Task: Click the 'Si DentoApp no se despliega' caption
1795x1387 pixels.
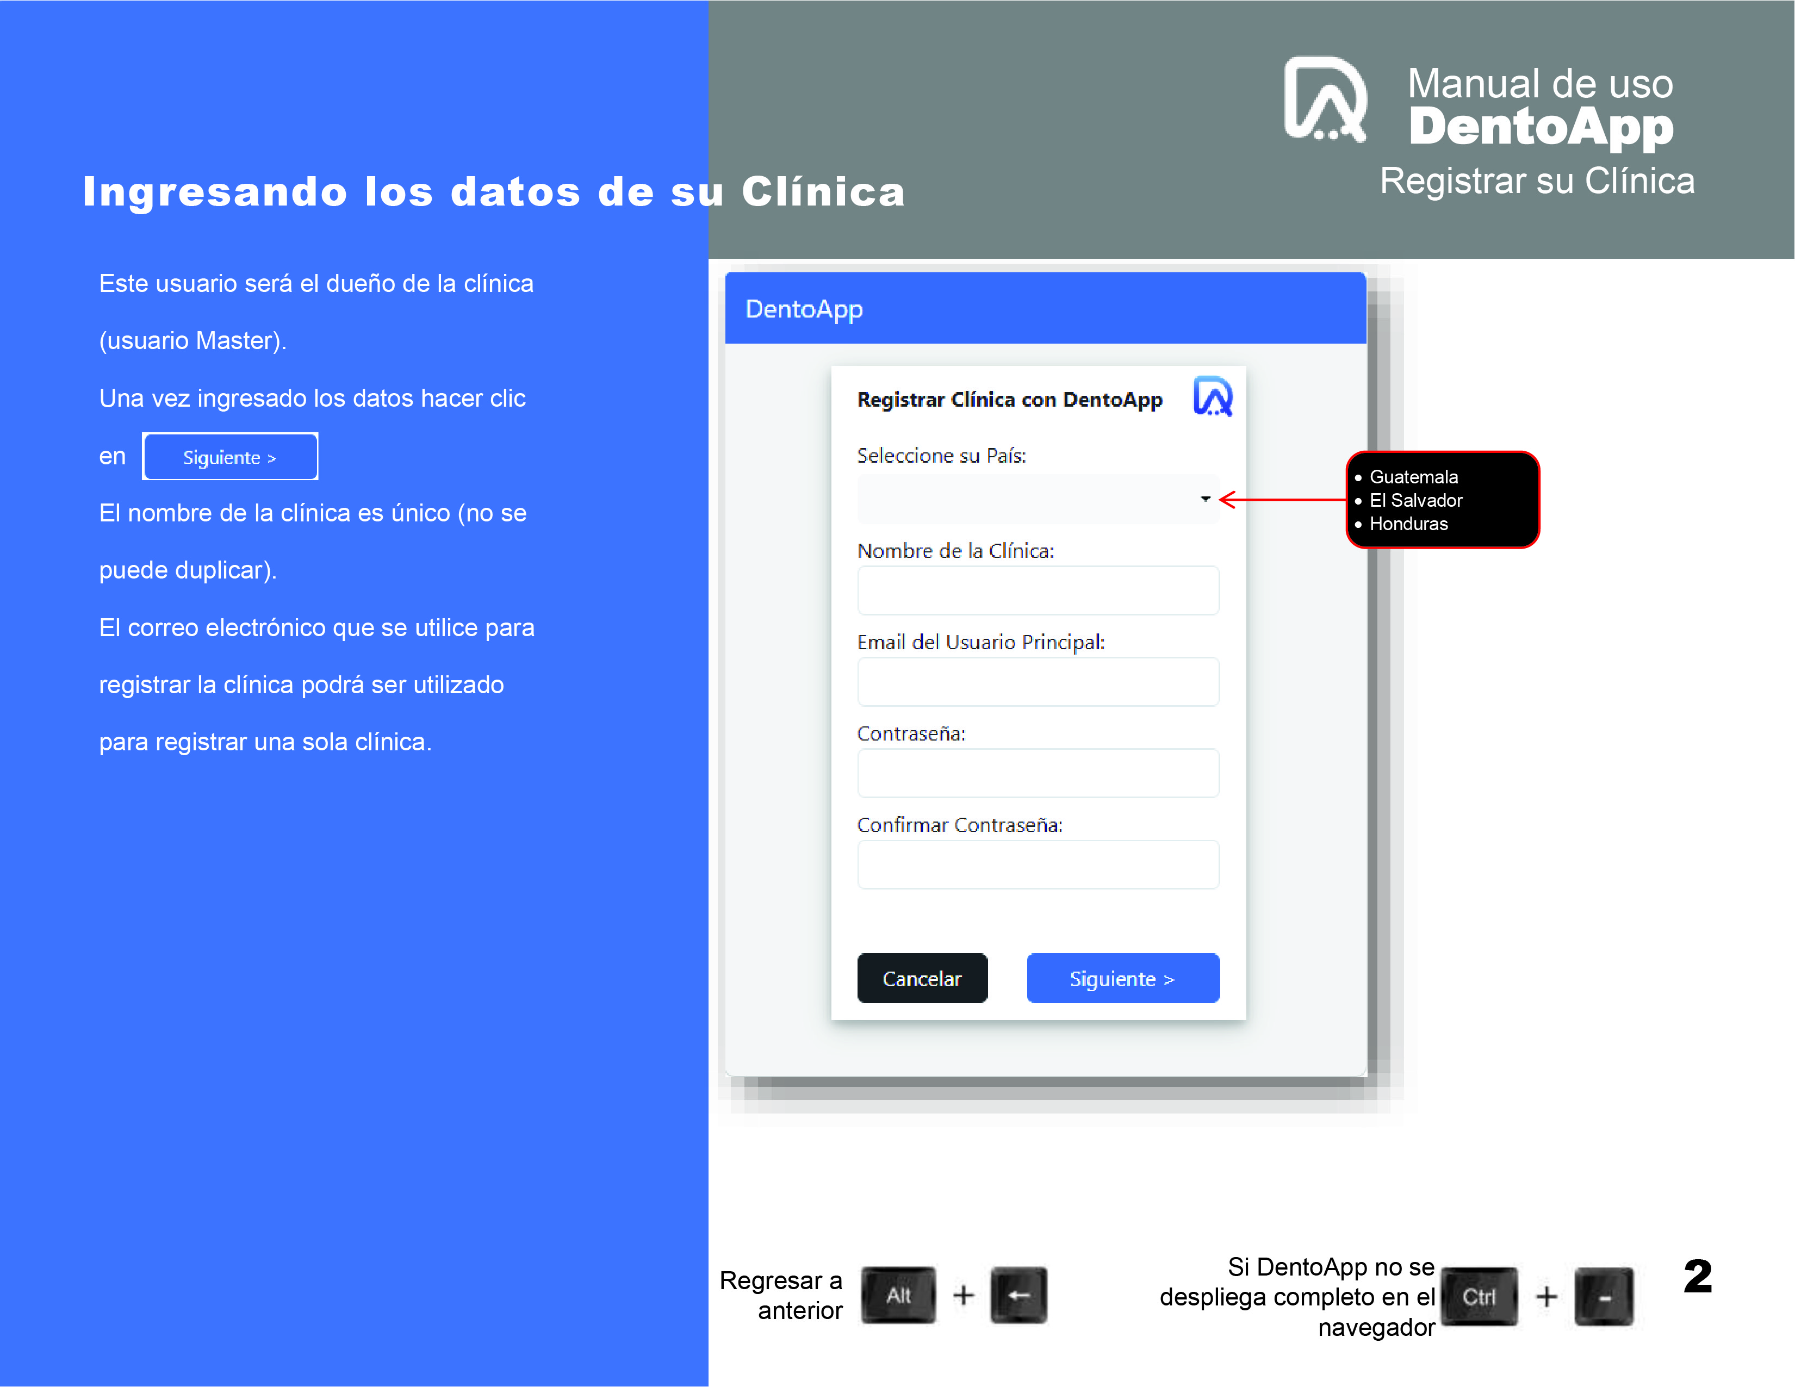Action: pos(1298,1297)
